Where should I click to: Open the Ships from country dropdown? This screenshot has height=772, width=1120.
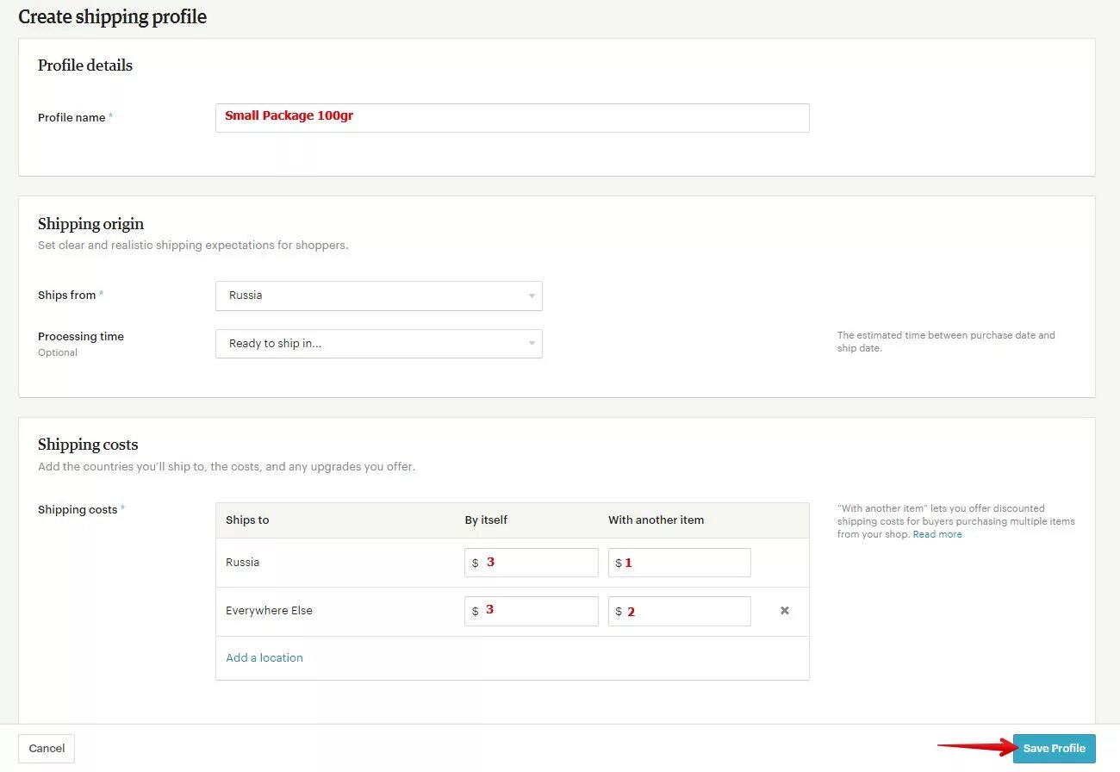tap(378, 296)
